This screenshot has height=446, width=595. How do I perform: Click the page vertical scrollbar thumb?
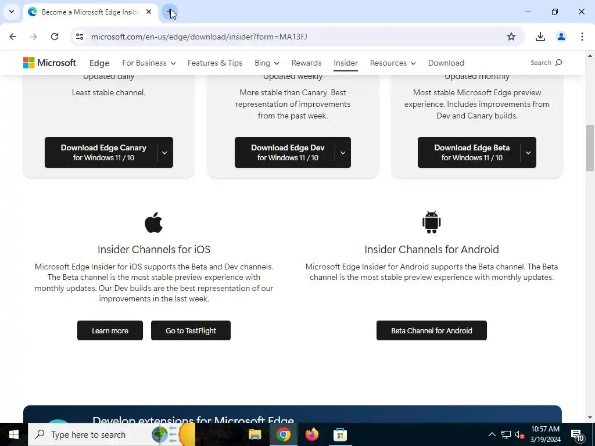590,148
